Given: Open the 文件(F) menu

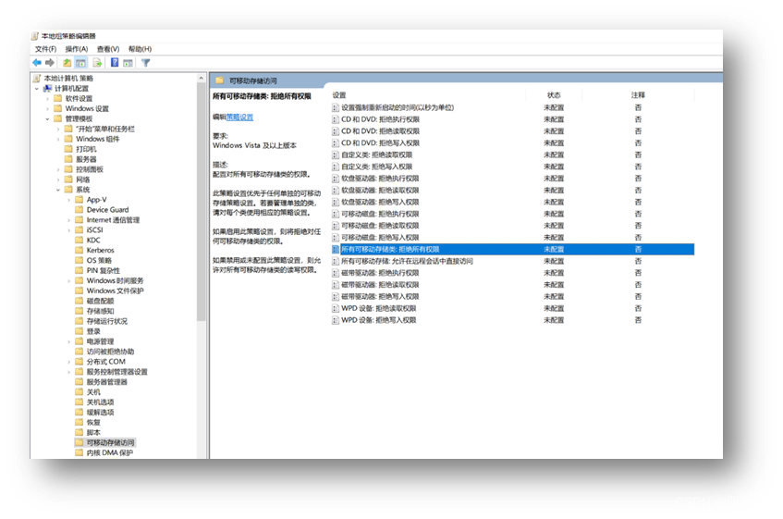Looking at the screenshot, I should [45, 49].
